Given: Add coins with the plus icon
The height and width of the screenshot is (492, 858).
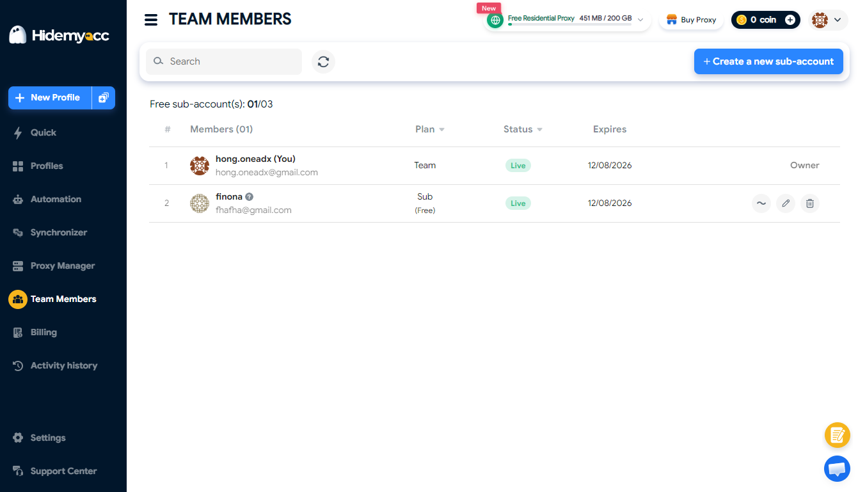Looking at the screenshot, I should pos(790,20).
